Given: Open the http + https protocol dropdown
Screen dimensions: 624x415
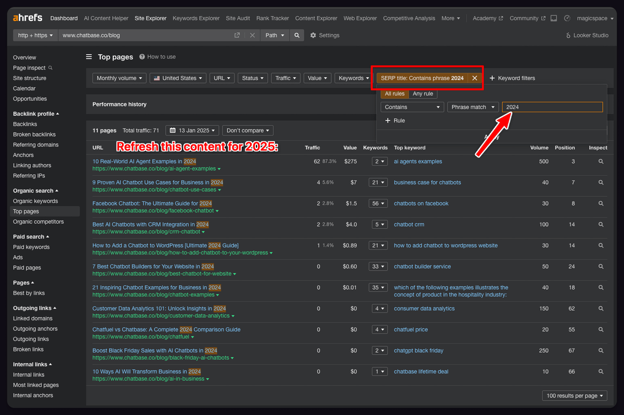Looking at the screenshot, I should [36, 35].
